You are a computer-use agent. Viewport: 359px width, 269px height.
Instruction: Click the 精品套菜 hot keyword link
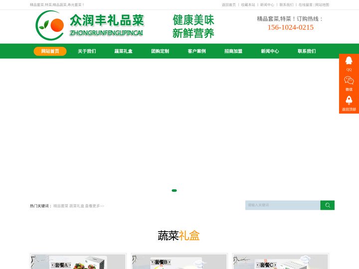(61, 206)
